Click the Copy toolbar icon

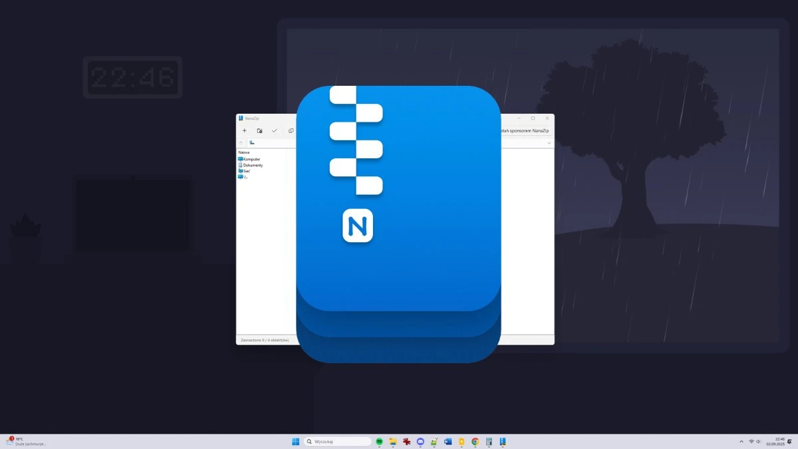[291, 130]
